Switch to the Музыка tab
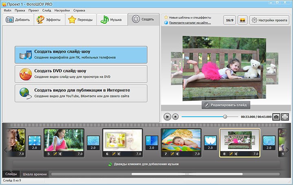The width and height of the screenshot is (293, 185). click(112, 20)
